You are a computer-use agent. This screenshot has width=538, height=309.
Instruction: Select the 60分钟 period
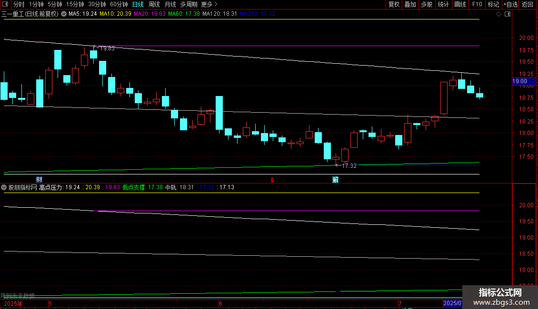point(119,4)
